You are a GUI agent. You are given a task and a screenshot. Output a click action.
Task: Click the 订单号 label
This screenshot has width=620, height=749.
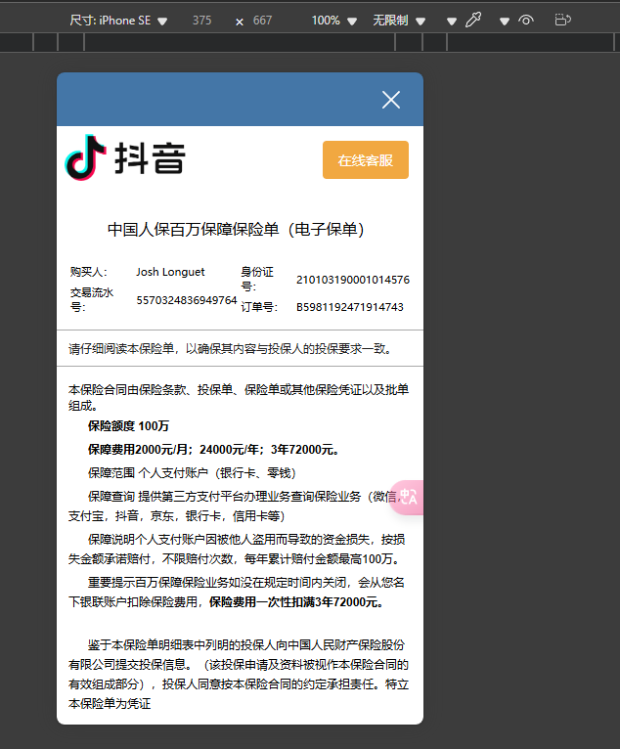pyautogui.click(x=259, y=307)
